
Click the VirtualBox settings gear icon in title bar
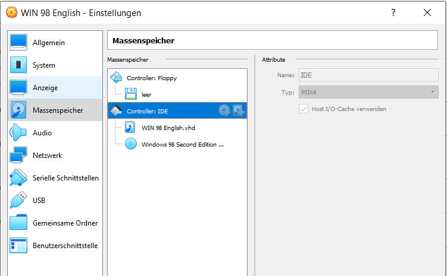coord(12,12)
